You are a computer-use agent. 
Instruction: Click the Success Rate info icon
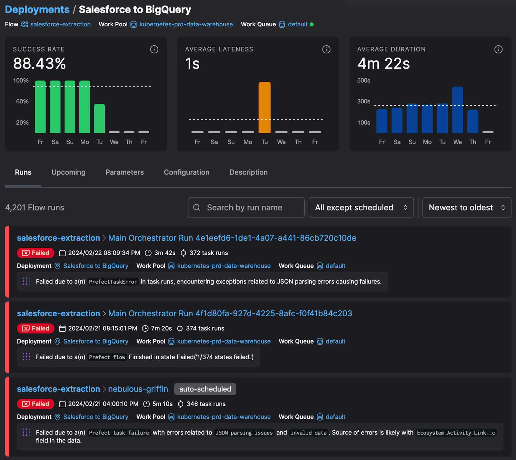point(154,49)
